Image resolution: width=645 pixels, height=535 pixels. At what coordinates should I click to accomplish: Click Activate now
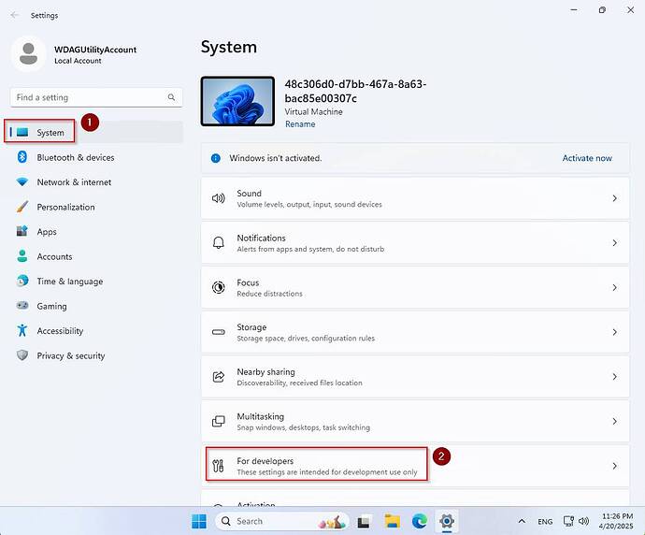pos(587,158)
